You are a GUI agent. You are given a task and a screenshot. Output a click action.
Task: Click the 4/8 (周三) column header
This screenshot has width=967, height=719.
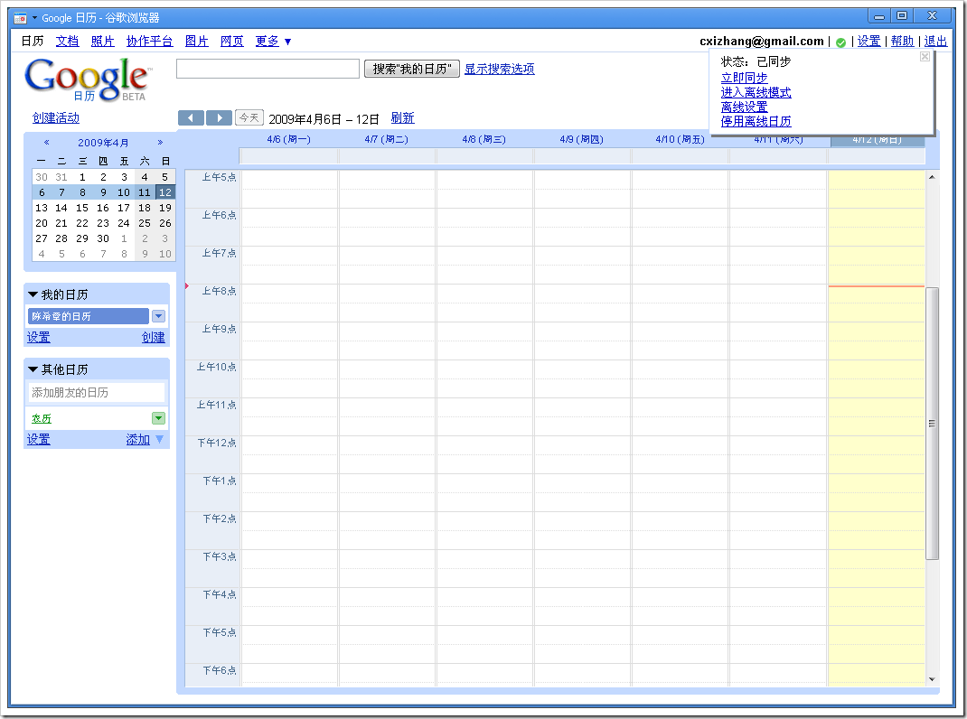(x=484, y=139)
